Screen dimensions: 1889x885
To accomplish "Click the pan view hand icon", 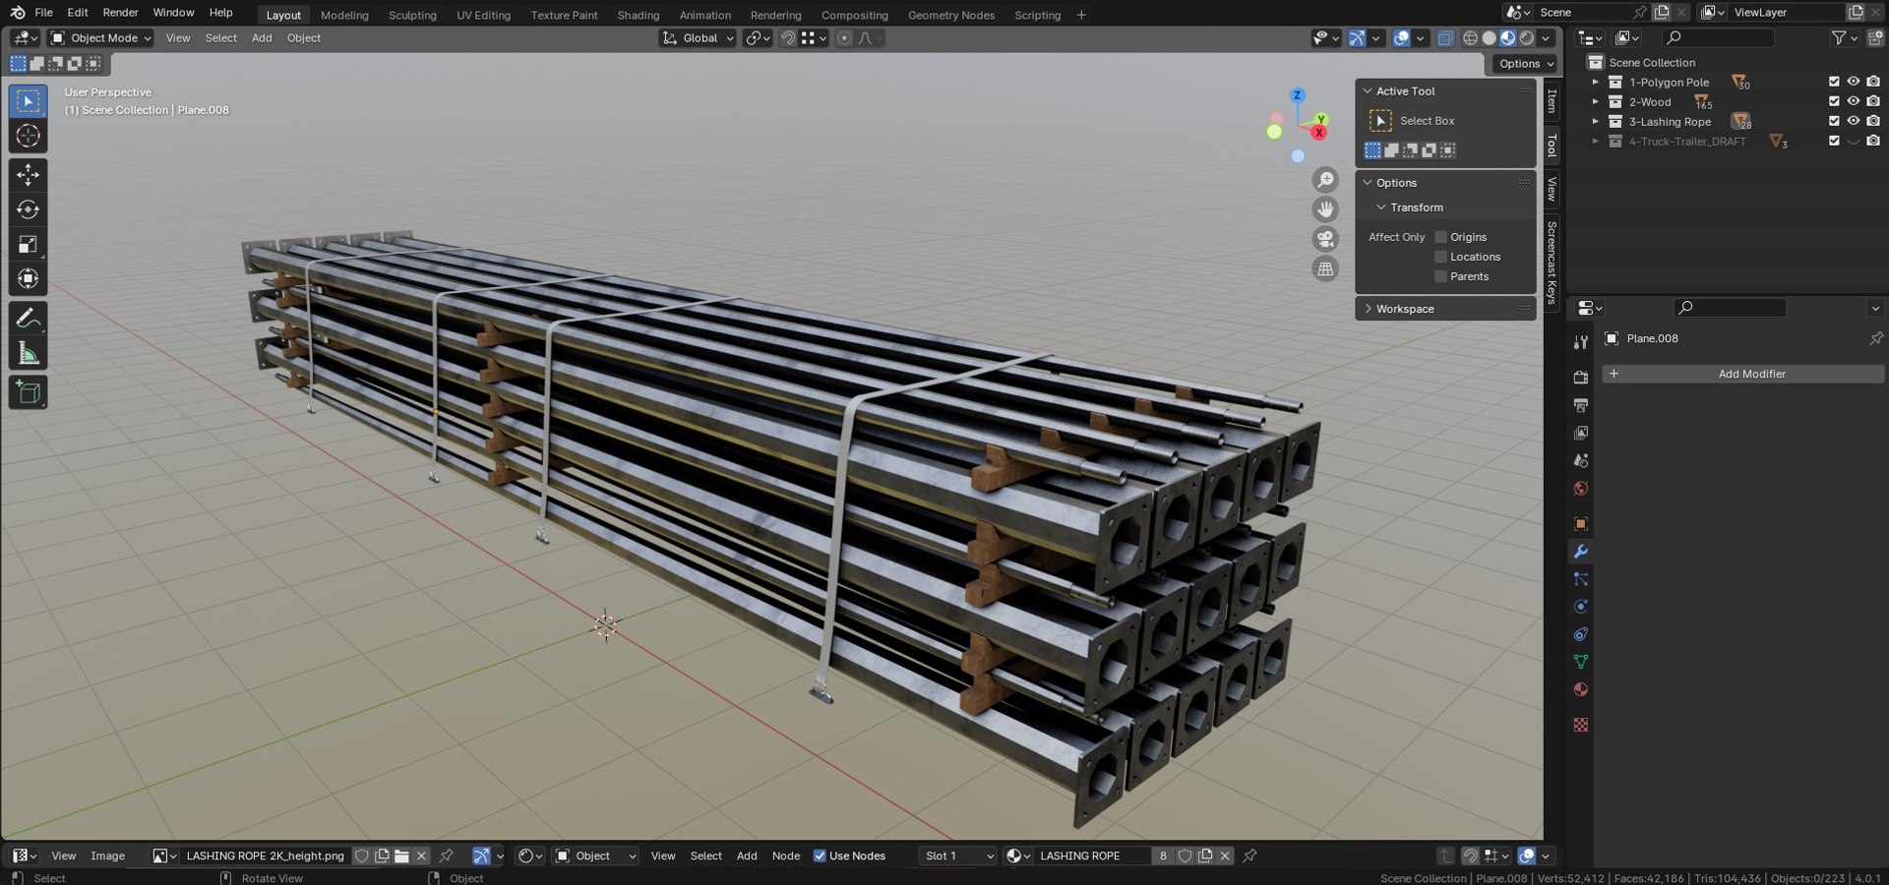I will [1325, 209].
